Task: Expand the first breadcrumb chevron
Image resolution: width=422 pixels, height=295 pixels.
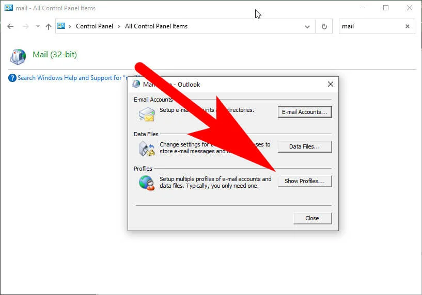Action: point(70,26)
